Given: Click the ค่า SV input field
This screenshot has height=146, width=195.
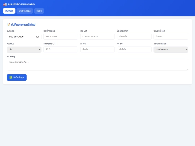Looking at the screenshot, I should (134, 49).
